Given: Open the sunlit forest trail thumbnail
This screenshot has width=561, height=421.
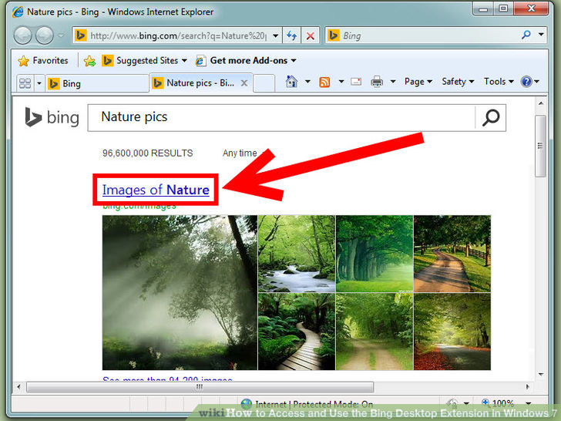Looking at the screenshot, I should coord(375,332).
